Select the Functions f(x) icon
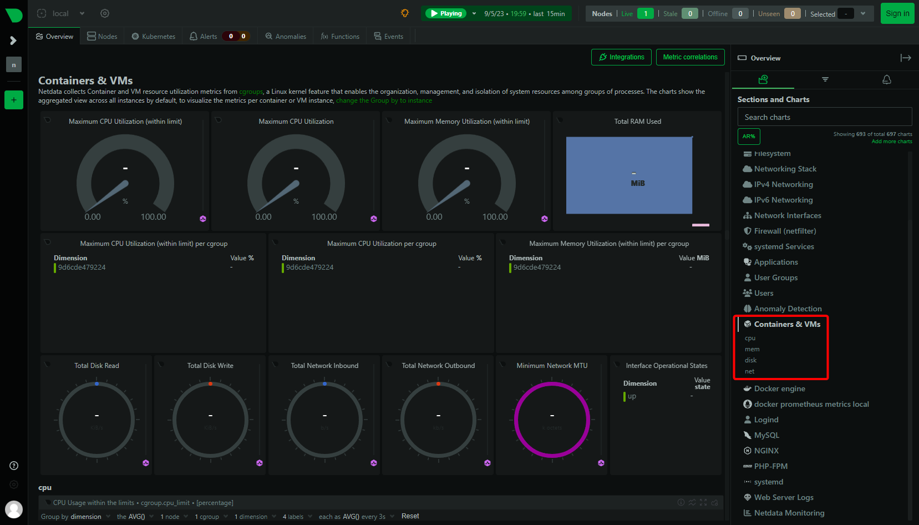 tap(324, 36)
